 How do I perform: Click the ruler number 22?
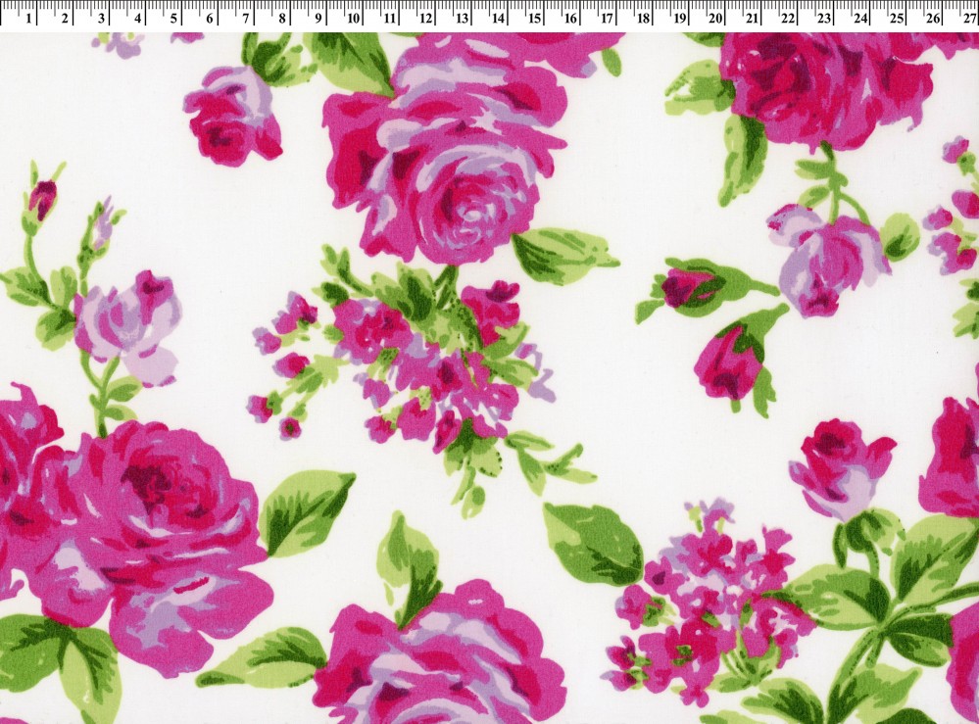coord(788,18)
